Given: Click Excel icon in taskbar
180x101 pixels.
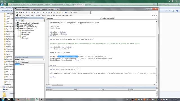Looking at the screenshot, I should pyautogui.click(x=37, y=99).
